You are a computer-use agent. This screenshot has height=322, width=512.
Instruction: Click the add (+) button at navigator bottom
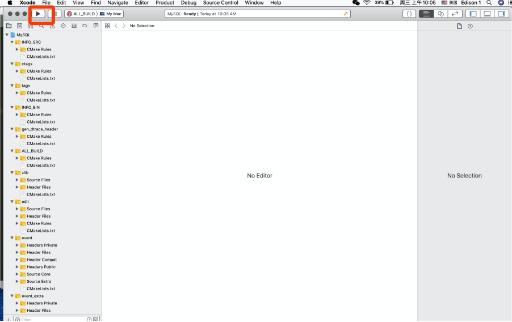pos(9,319)
